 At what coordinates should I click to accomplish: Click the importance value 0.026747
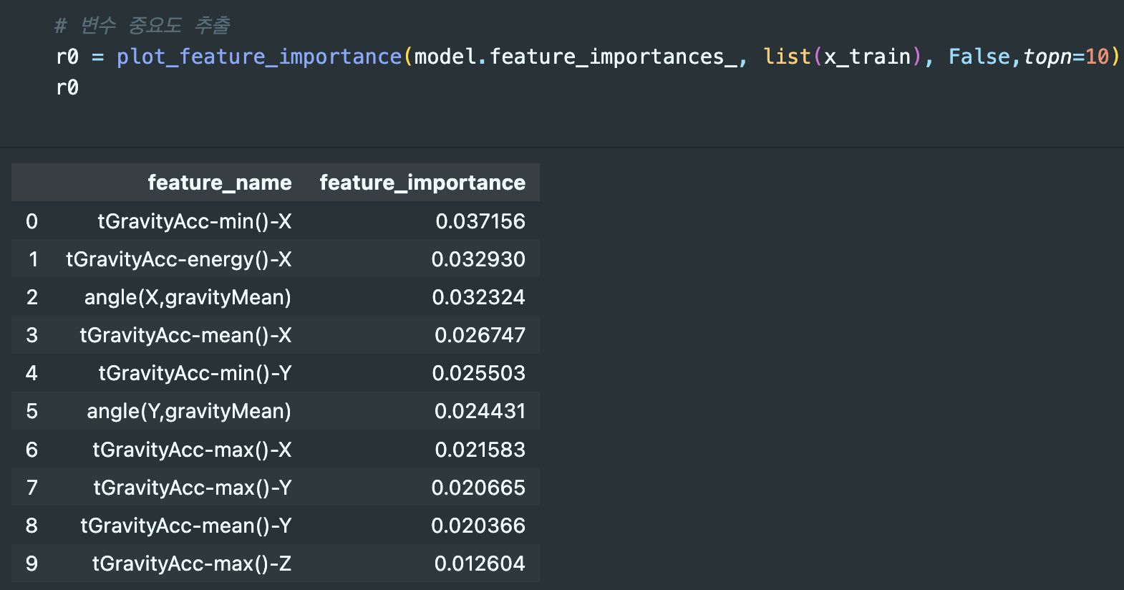480,335
